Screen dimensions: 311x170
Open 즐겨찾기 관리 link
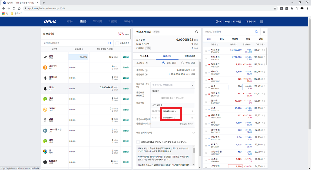[x=186, y=124]
